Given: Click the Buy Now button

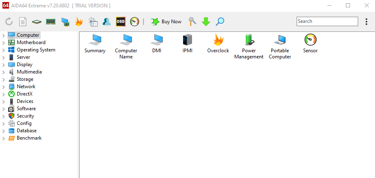Looking at the screenshot, I should [x=166, y=22].
